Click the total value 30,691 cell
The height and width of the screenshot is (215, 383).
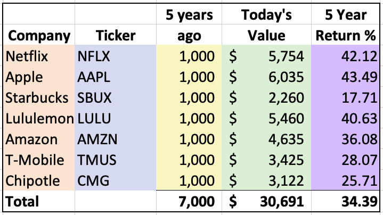pyautogui.click(x=266, y=201)
